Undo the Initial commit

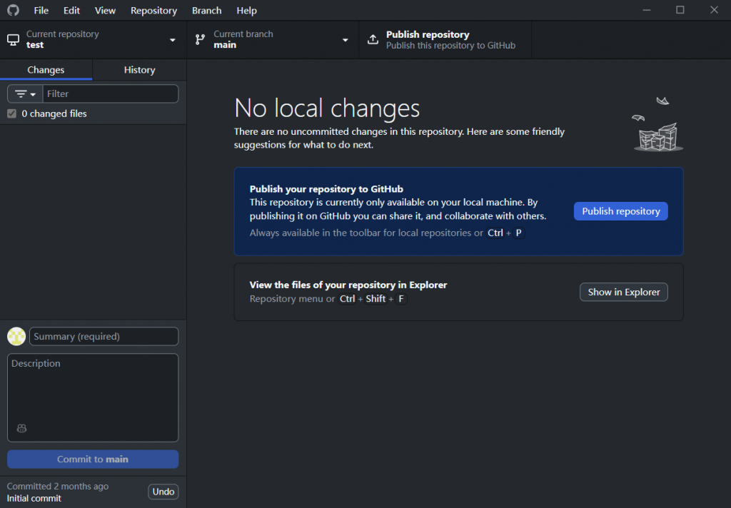(163, 492)
